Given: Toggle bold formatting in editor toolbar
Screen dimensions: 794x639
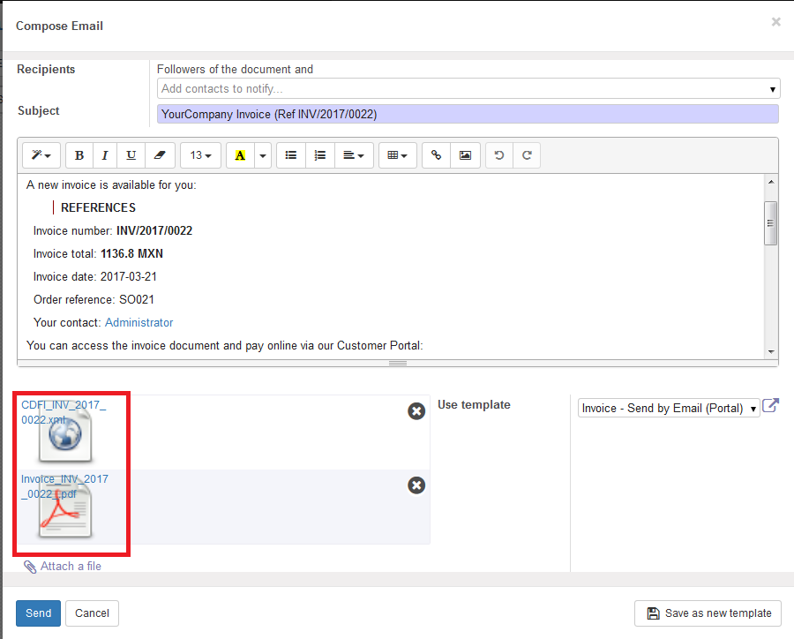Looking at the screenshot, I should pyautogui.click(x=79, y=155).
